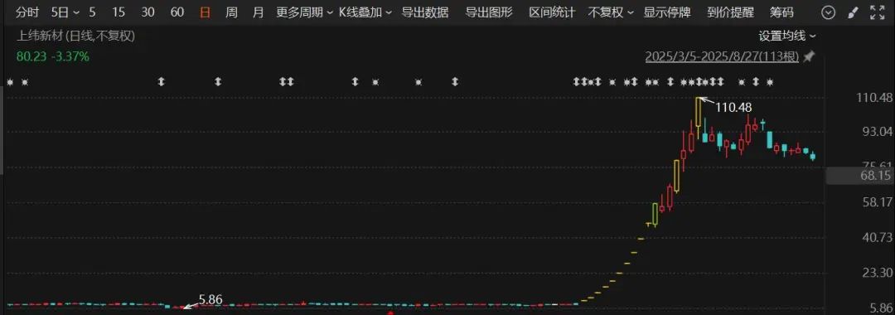This screenshot has width=895, height=315.
Task: Select the 60 minute period tab
Action: point(177,12)
